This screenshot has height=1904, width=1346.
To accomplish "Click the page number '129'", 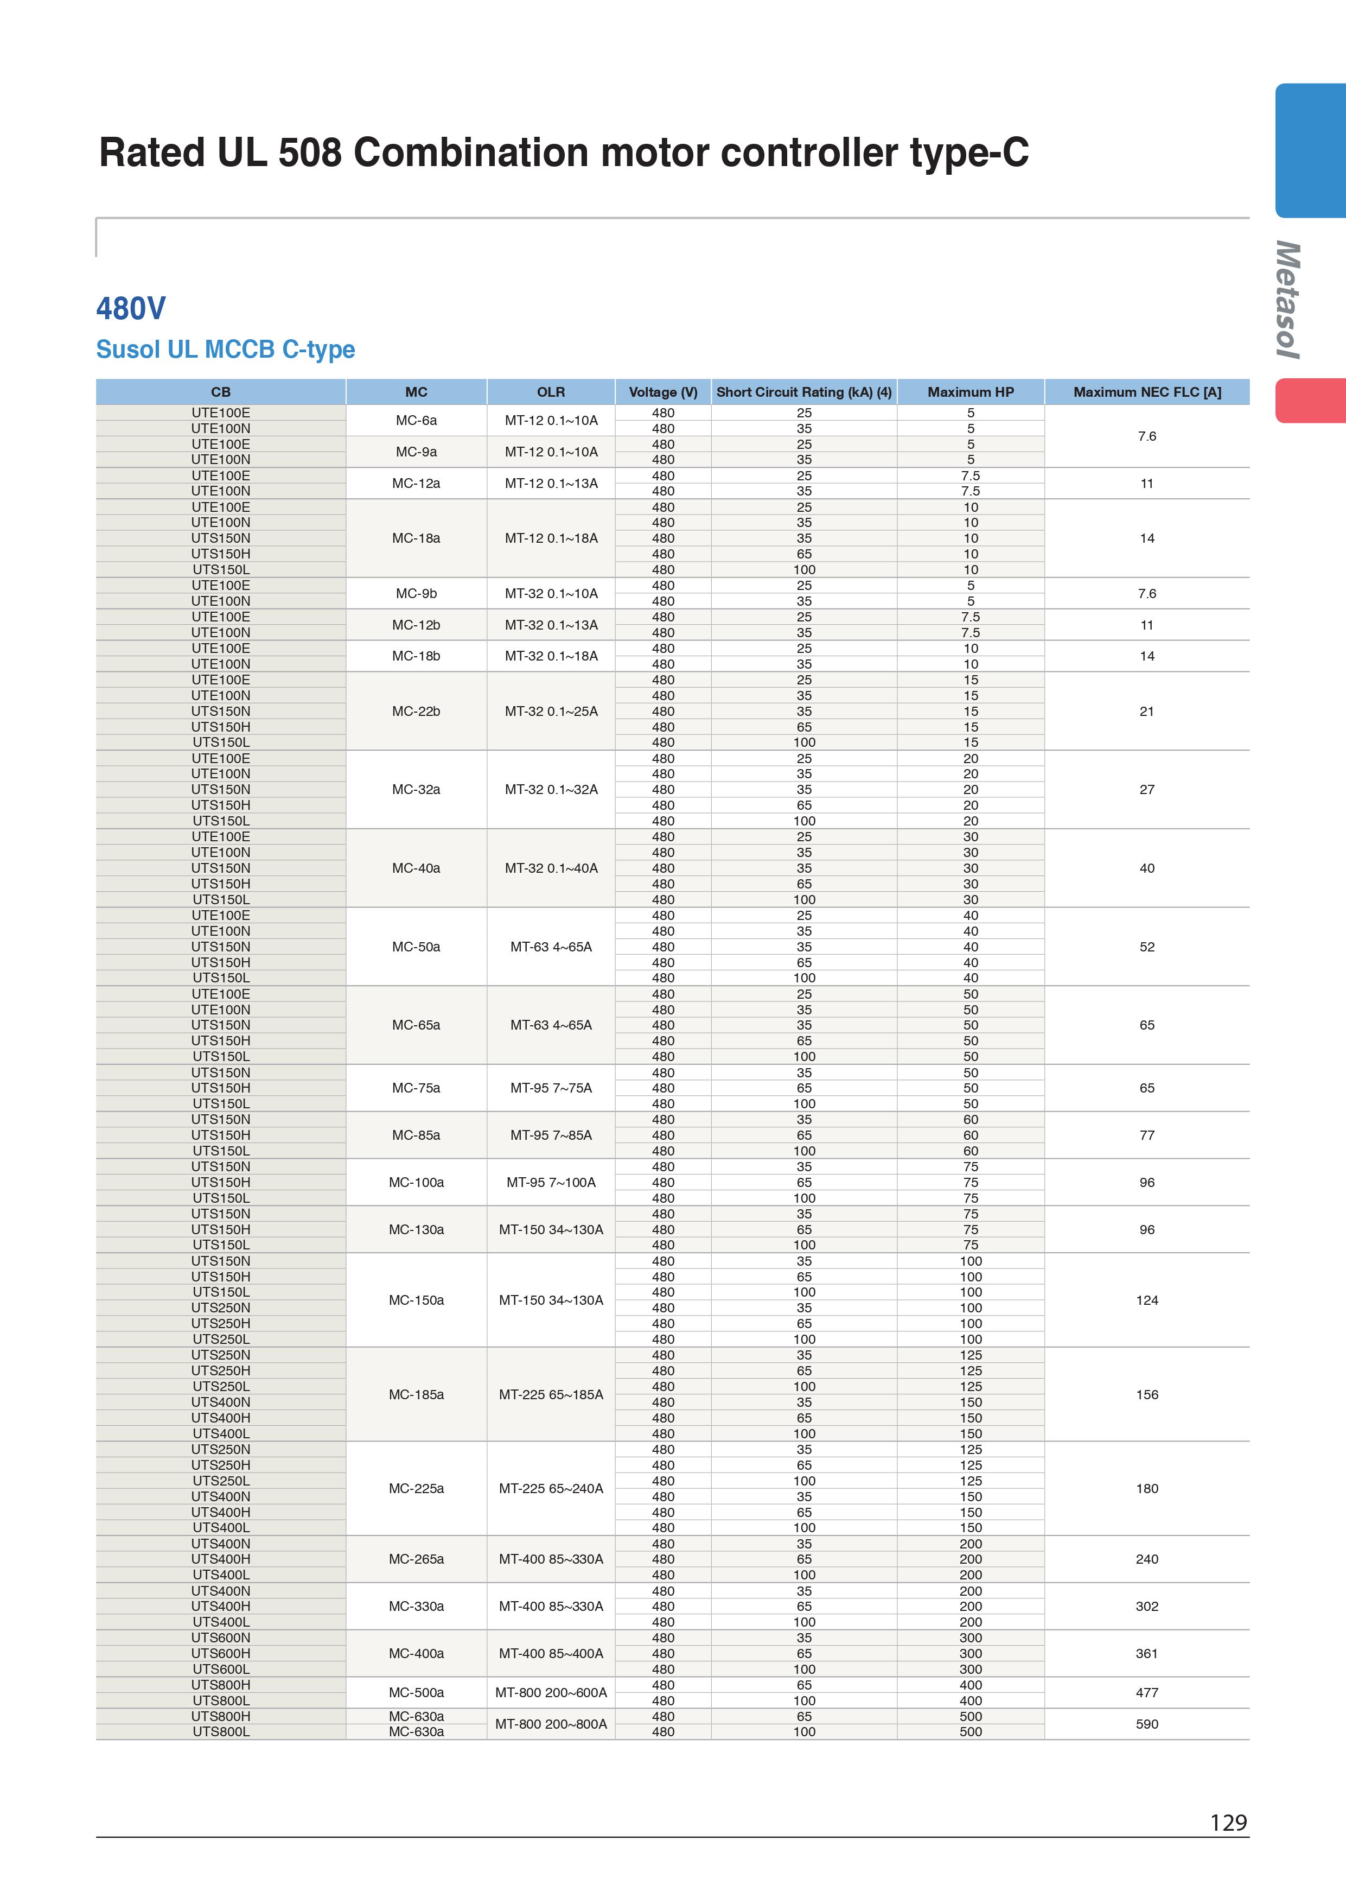I will (x=1228, y=1823).
